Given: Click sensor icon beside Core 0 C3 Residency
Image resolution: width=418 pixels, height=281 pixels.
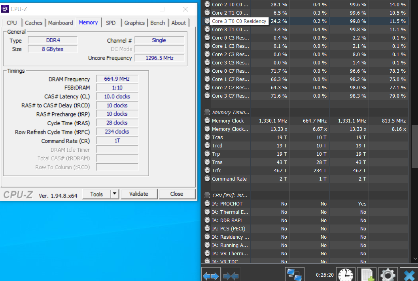Looking at the screenshot, I should point(207,38).
